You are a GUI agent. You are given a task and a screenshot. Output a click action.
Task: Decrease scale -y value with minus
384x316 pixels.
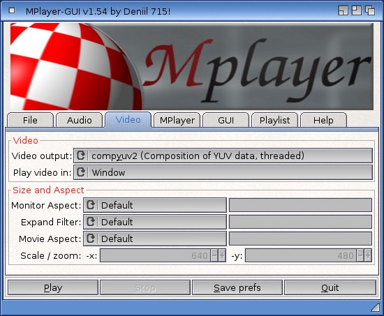(360, 255)
